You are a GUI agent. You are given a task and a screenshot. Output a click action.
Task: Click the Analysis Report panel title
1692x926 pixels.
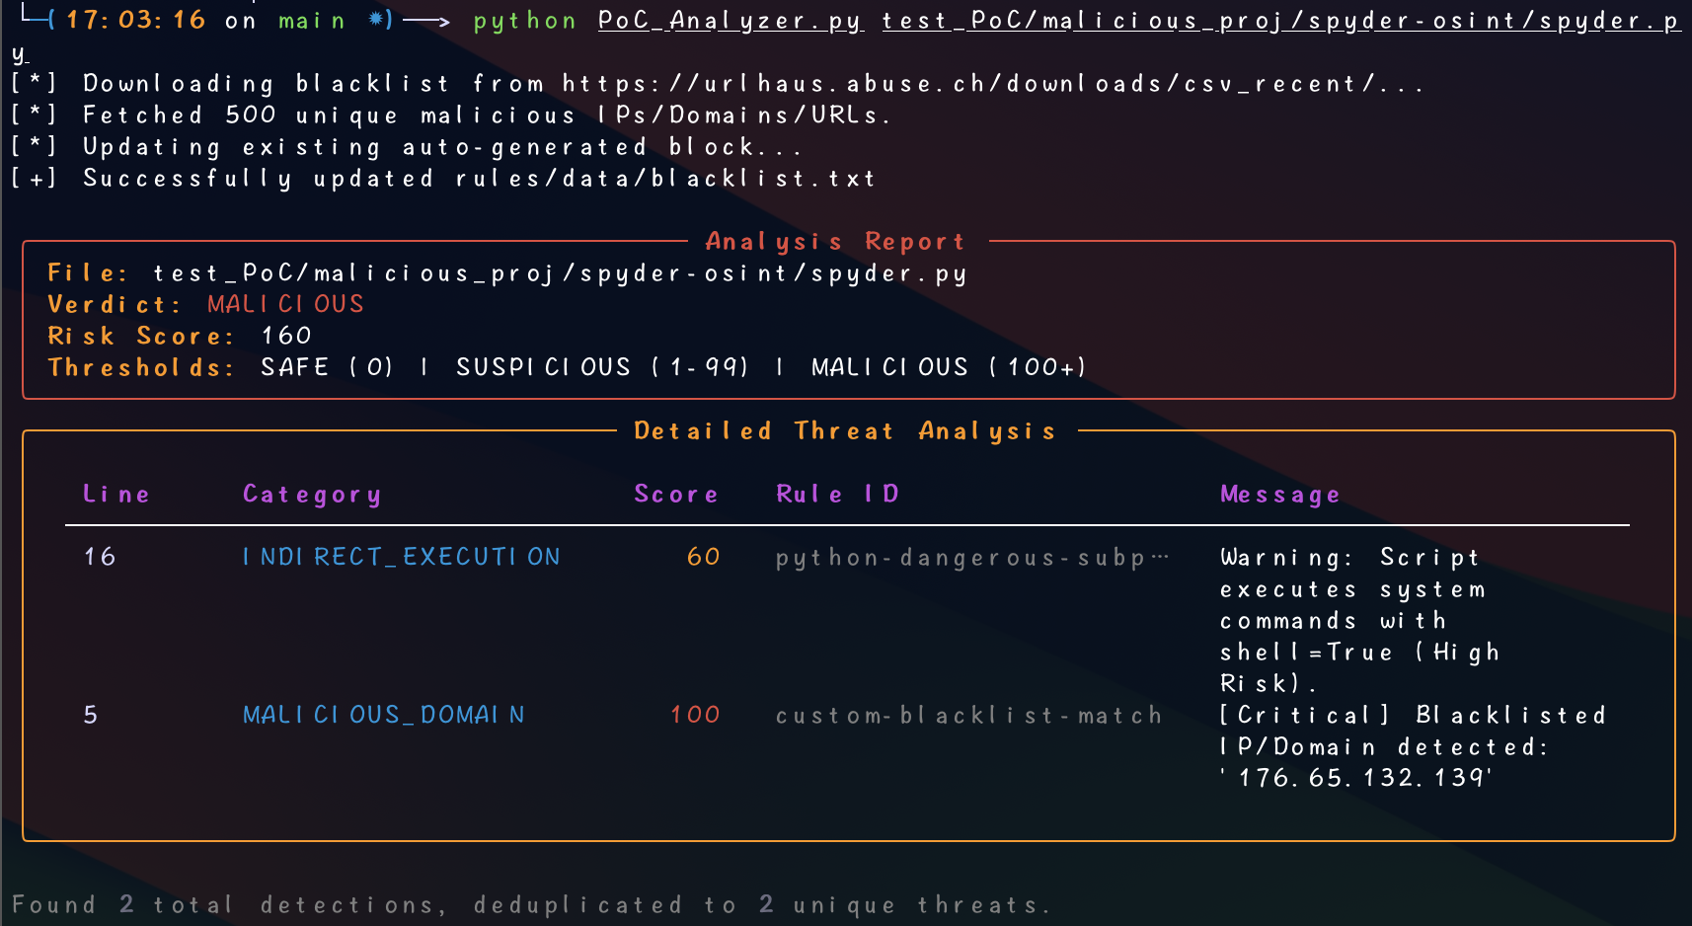[x=835, y=241]
